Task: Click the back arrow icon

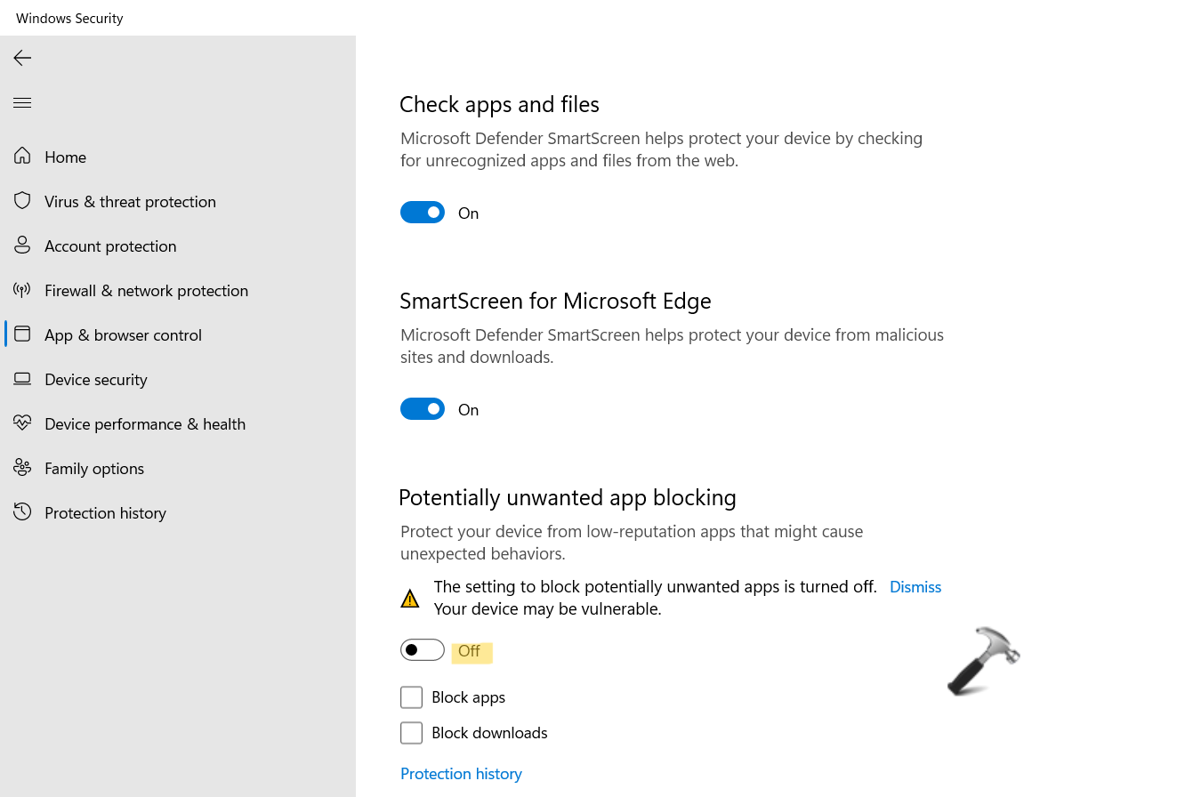Action: (x=22, y=58)
